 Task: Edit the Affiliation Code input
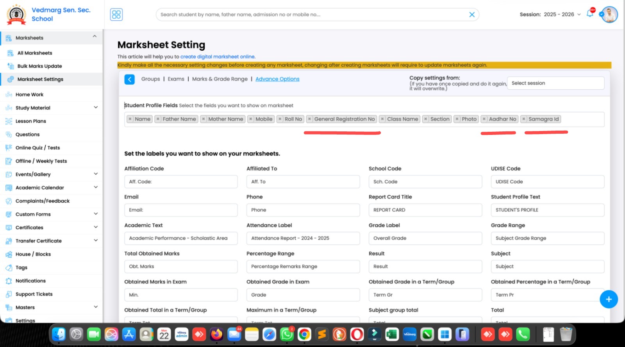[x=181, y=182]
